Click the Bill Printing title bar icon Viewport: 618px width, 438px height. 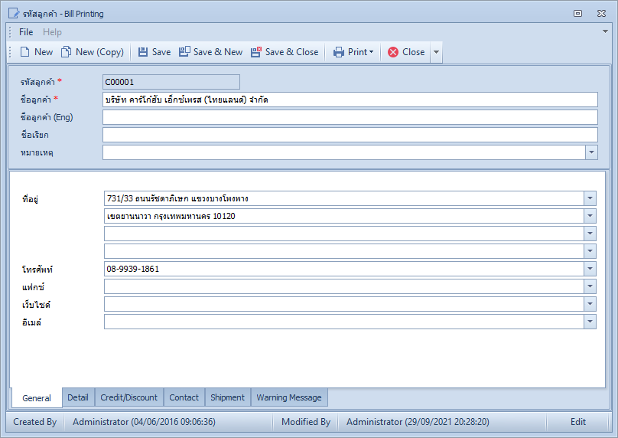click(14, 14)
